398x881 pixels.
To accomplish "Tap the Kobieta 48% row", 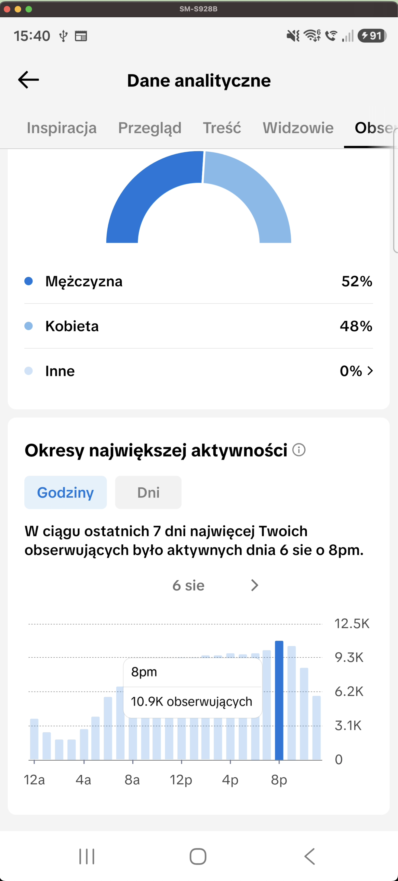I will click(x=199, y=326).
